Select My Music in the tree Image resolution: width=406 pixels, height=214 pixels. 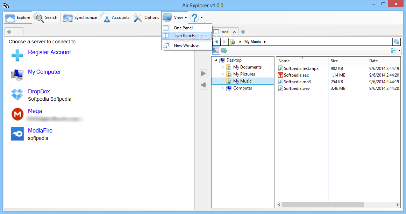click(x=243, y=81)
